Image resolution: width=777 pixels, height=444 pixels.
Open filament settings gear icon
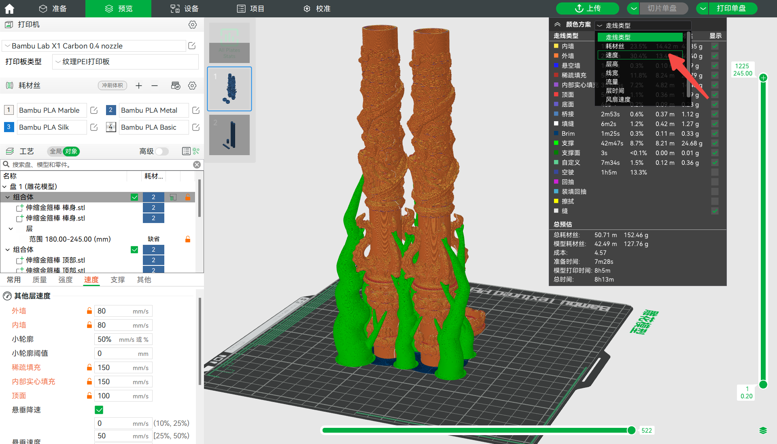193,86
